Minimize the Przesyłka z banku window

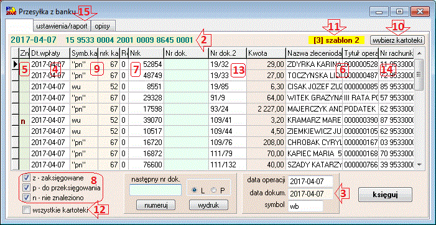point(379,12)
